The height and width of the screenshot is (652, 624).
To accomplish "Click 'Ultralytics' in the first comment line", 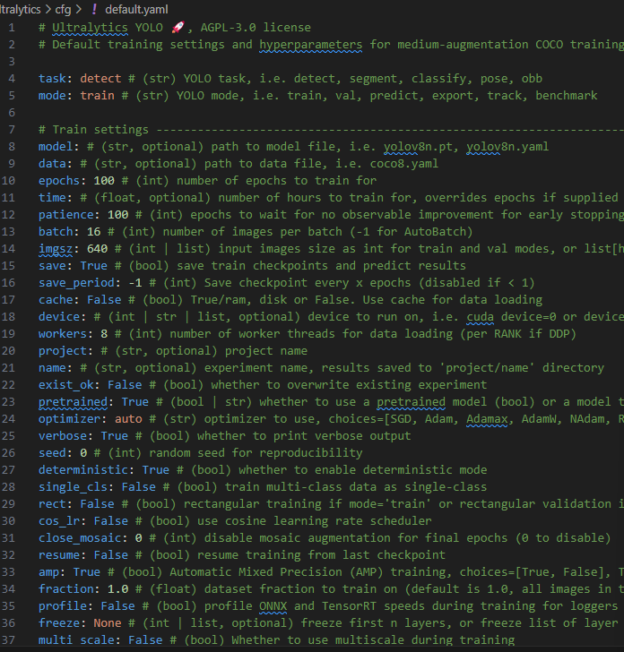I will click(90, 28).
